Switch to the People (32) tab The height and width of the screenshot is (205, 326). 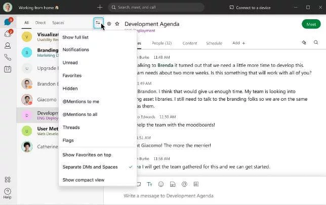pos(162,43)
